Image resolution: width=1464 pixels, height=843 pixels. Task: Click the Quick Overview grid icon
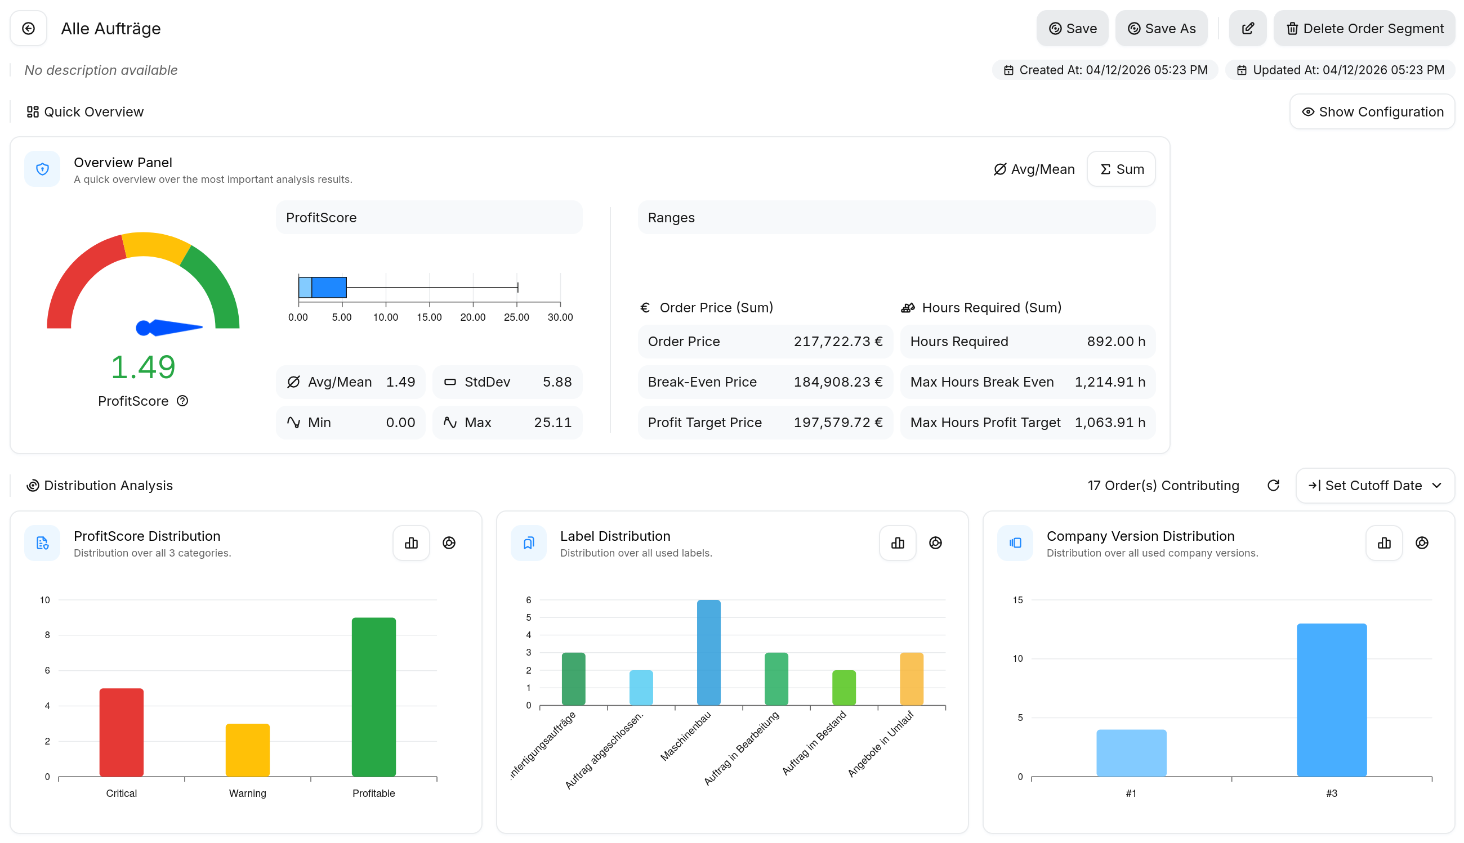pyautogui.click(x=33, y=112)
